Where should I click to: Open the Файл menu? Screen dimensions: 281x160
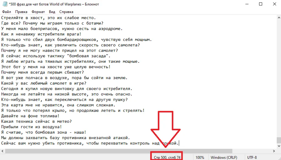6,12
